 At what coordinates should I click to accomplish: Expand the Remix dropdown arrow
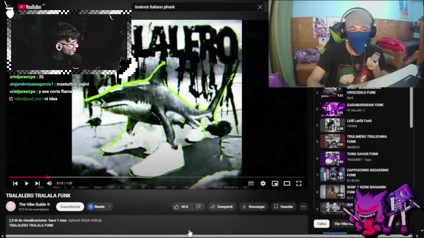(109, 207)
